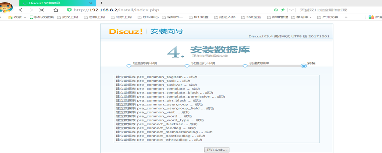Click the 正在执行数据库安装 status text
Viewport: 382px width, 153px height.
(x=210, y=56)
